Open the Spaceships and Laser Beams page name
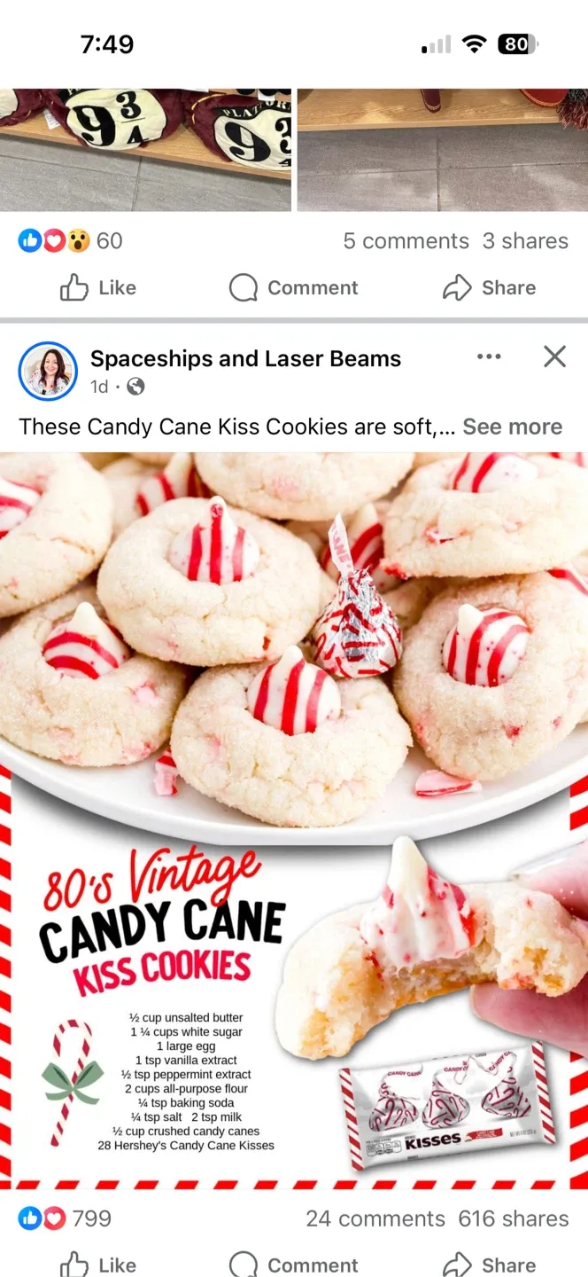The image size is (588, 1277). (x=245, y=358)
